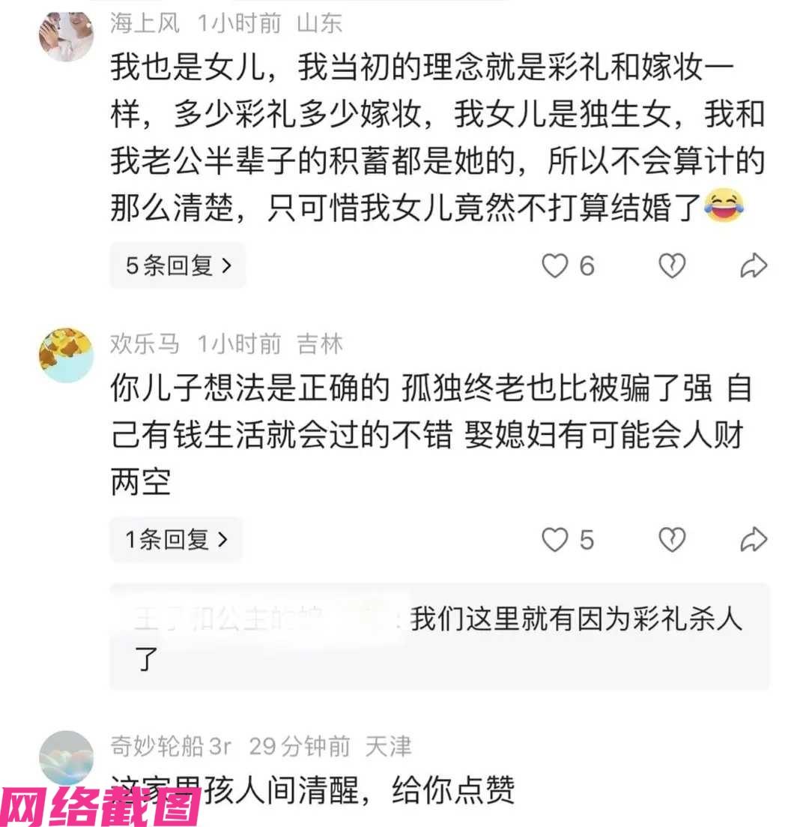
Task: Open username 欢乐马
Action: [x=145, y=344]
